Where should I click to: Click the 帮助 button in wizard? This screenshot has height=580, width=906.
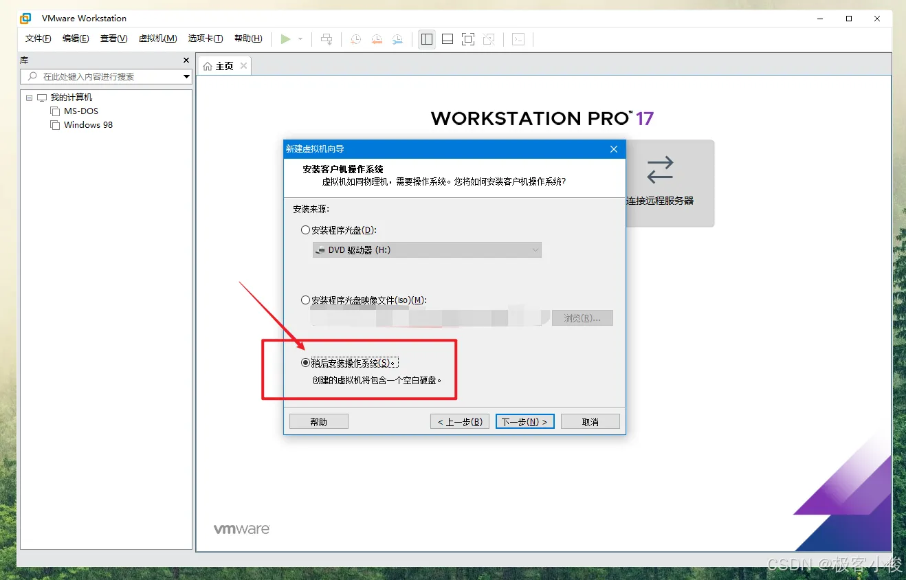(x=319, y=422)
